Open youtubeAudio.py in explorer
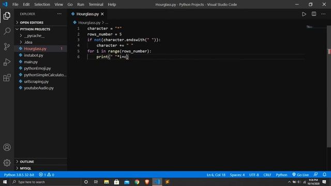Image resolution: width=331 pixels, height=186 pixels. click(x=41, y=88)
